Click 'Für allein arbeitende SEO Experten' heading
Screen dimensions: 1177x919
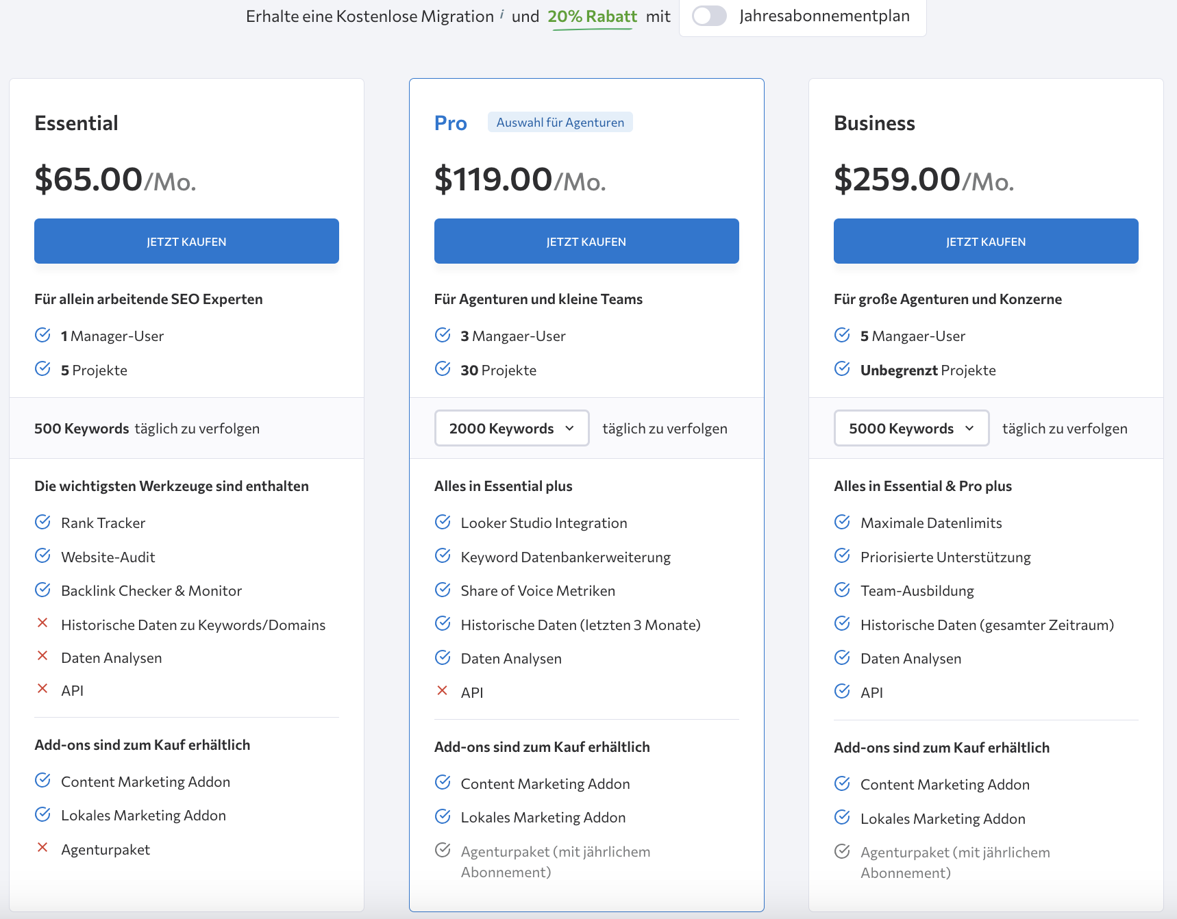pyautogui.click(x=149, y=299)
